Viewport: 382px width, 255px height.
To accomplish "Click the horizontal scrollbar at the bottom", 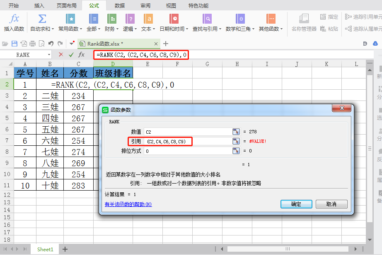I will (287, 249).
